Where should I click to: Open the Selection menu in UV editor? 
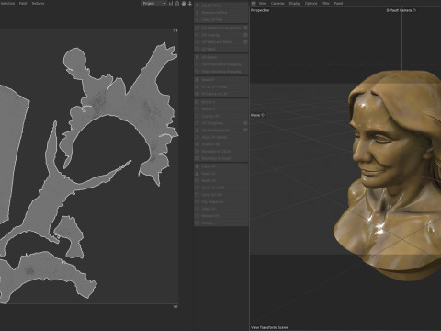(7, 3)
